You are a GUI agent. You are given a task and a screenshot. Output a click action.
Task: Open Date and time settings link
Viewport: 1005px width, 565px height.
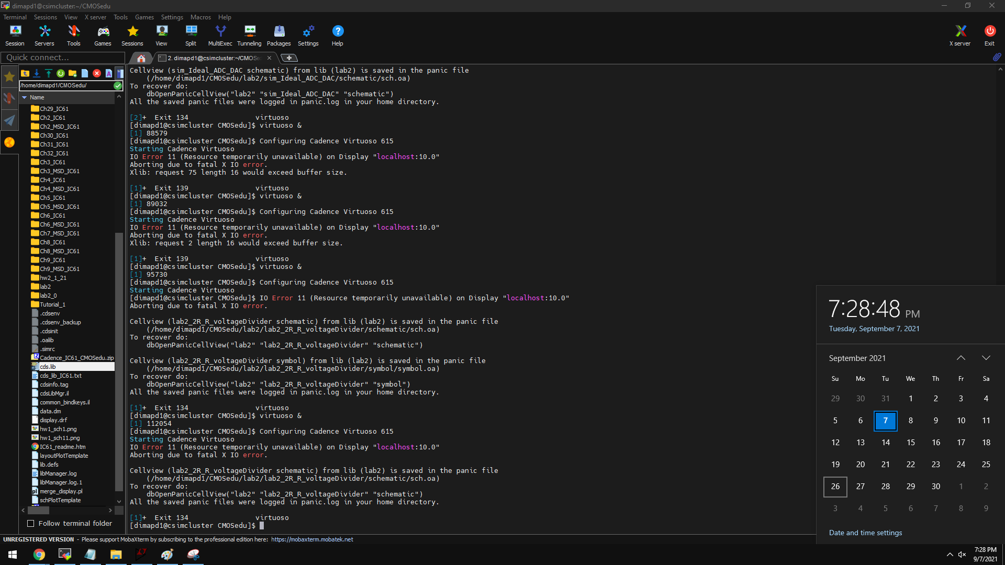coord(865,533)
